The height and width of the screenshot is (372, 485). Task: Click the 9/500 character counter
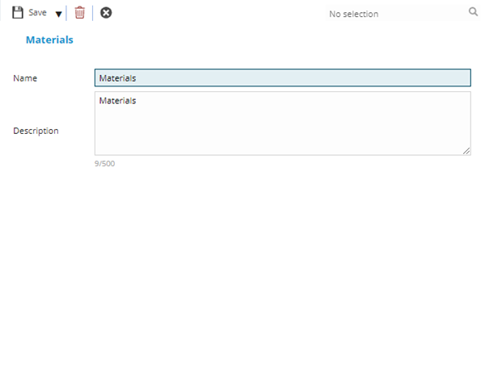[x=104, y=164]
